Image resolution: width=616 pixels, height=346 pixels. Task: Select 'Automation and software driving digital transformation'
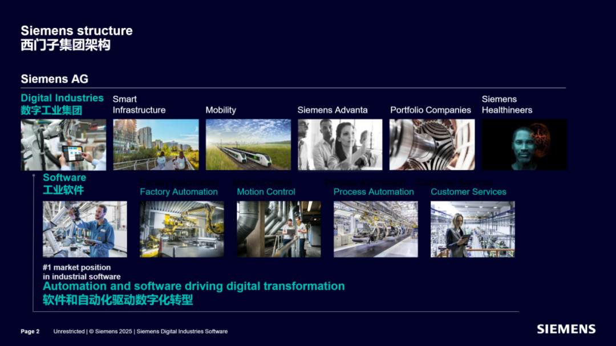194,286
